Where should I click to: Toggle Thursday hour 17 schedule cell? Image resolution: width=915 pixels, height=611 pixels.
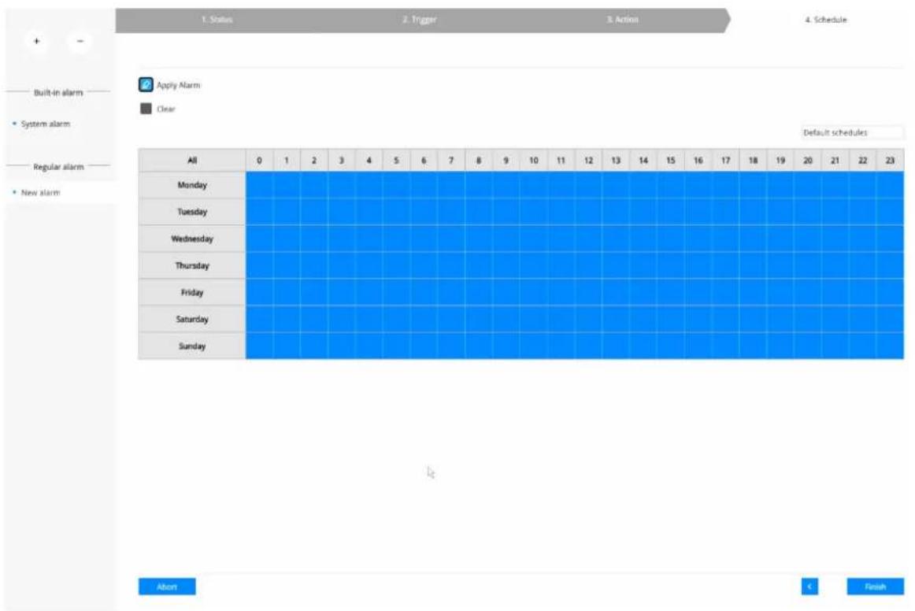pos(725,265)
